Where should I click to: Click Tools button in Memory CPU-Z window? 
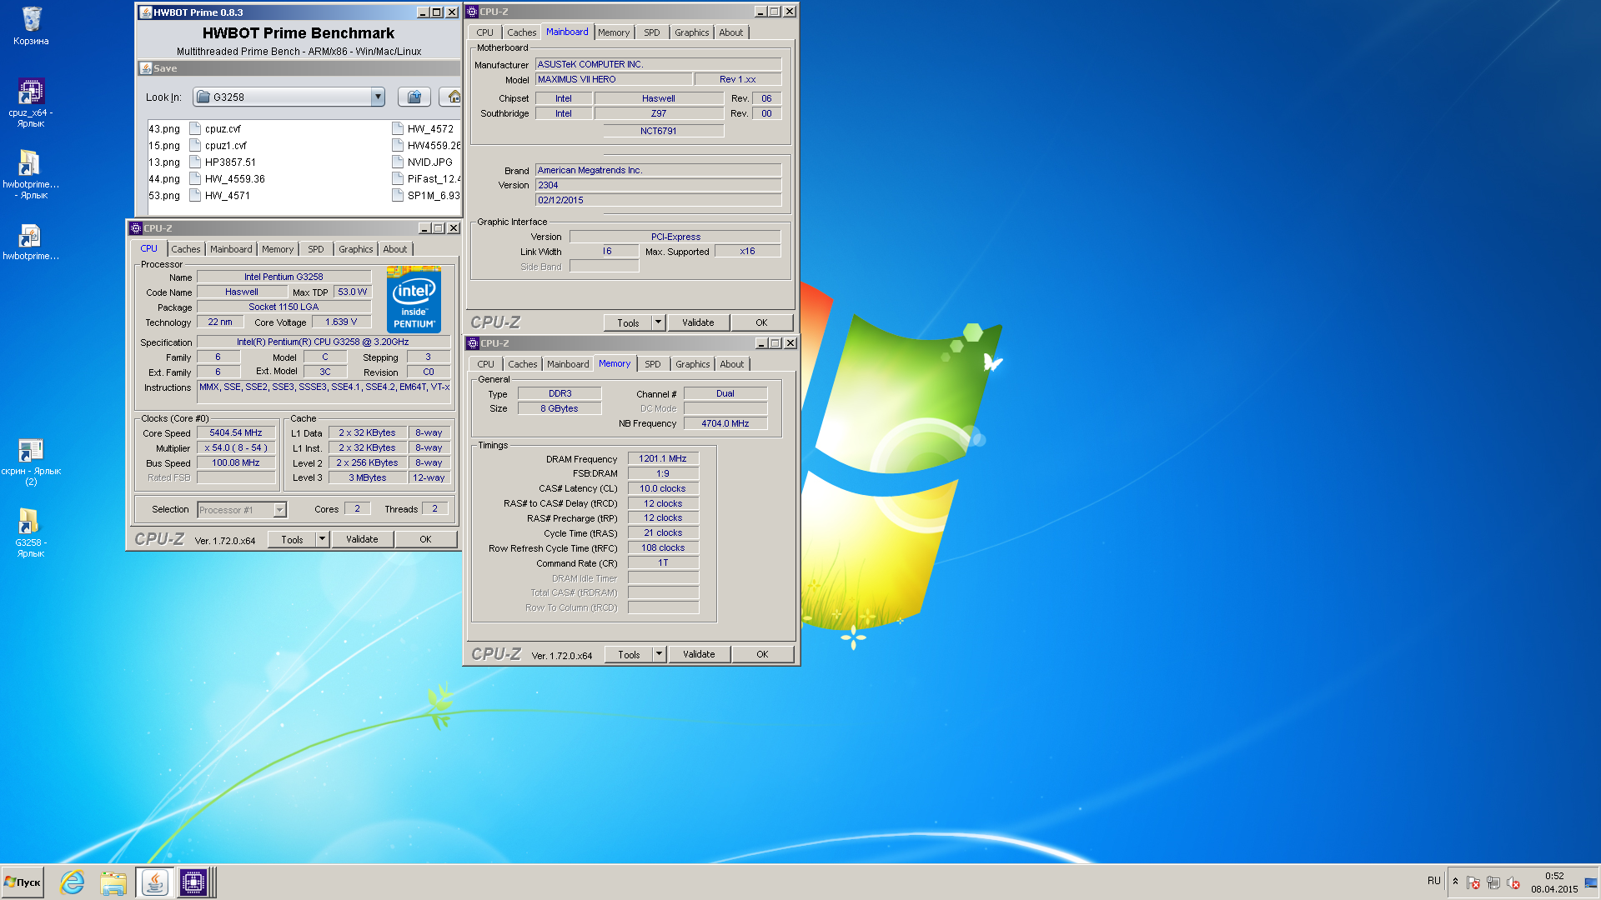(629, 654)
